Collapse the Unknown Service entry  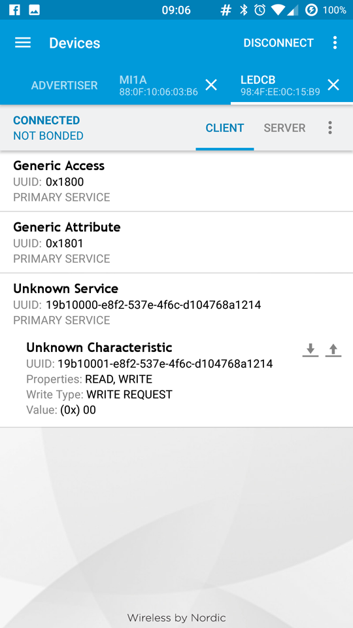point(176,304)
